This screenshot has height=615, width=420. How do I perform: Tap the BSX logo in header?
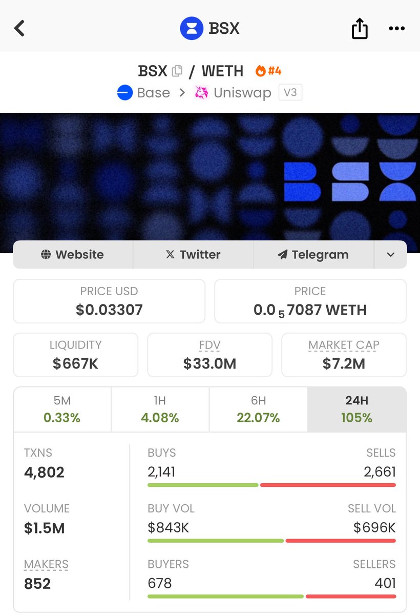(192, 28)
